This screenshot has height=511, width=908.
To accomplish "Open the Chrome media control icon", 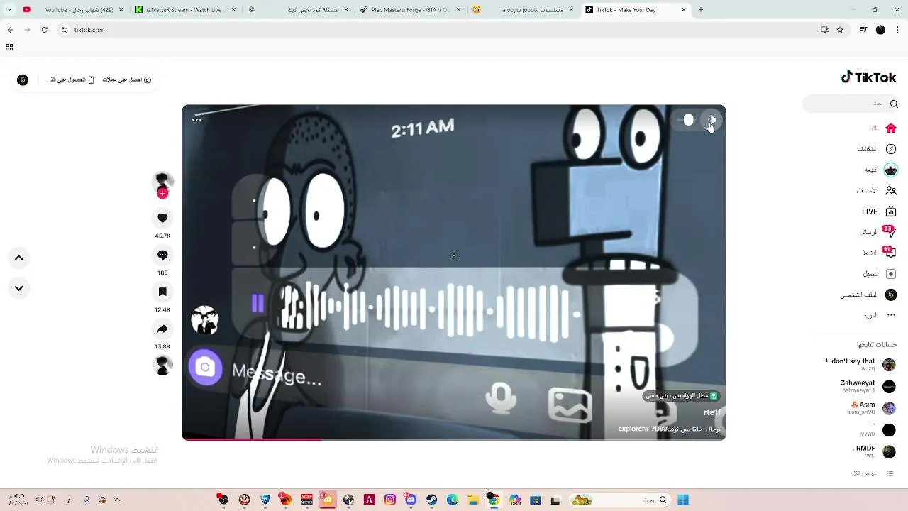I will [863, 30].
